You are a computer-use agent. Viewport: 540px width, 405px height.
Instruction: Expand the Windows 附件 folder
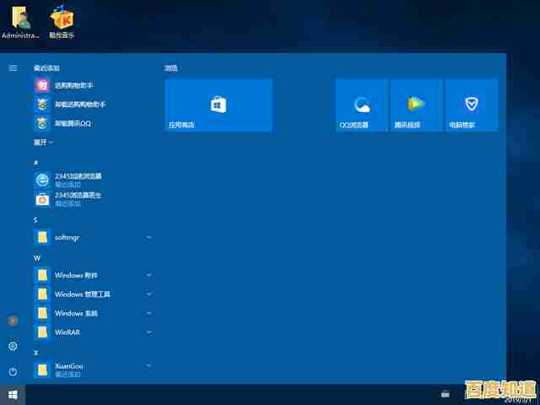(93, 275)
